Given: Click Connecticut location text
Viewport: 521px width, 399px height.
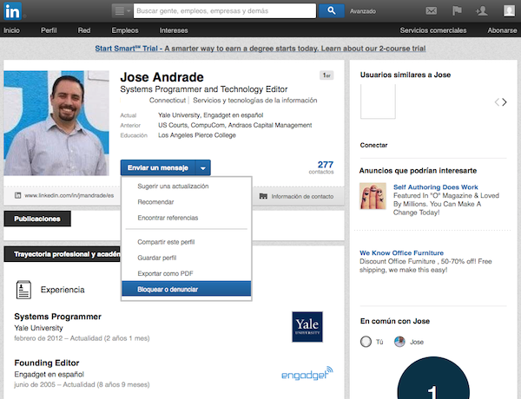Looking at the screenshot, I should (167, 101).
